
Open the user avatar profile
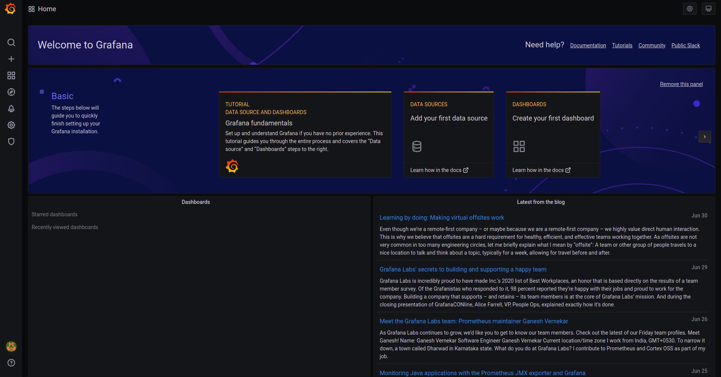(11, 347)
